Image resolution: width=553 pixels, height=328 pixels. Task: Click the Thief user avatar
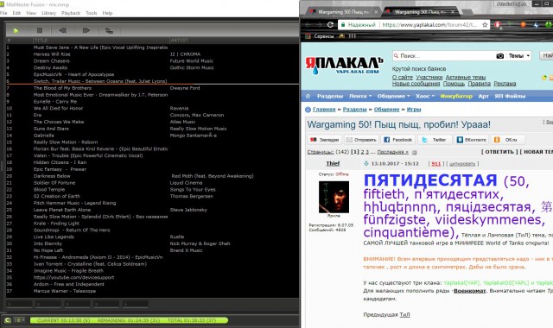[334, 197]
